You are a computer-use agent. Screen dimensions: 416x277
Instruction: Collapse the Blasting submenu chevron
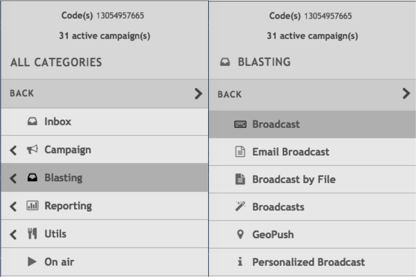coord(13,178)
